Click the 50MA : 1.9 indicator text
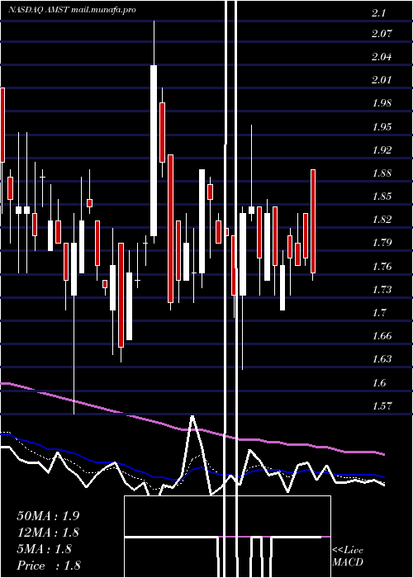The image size is (413, 578). click(48, 516)
